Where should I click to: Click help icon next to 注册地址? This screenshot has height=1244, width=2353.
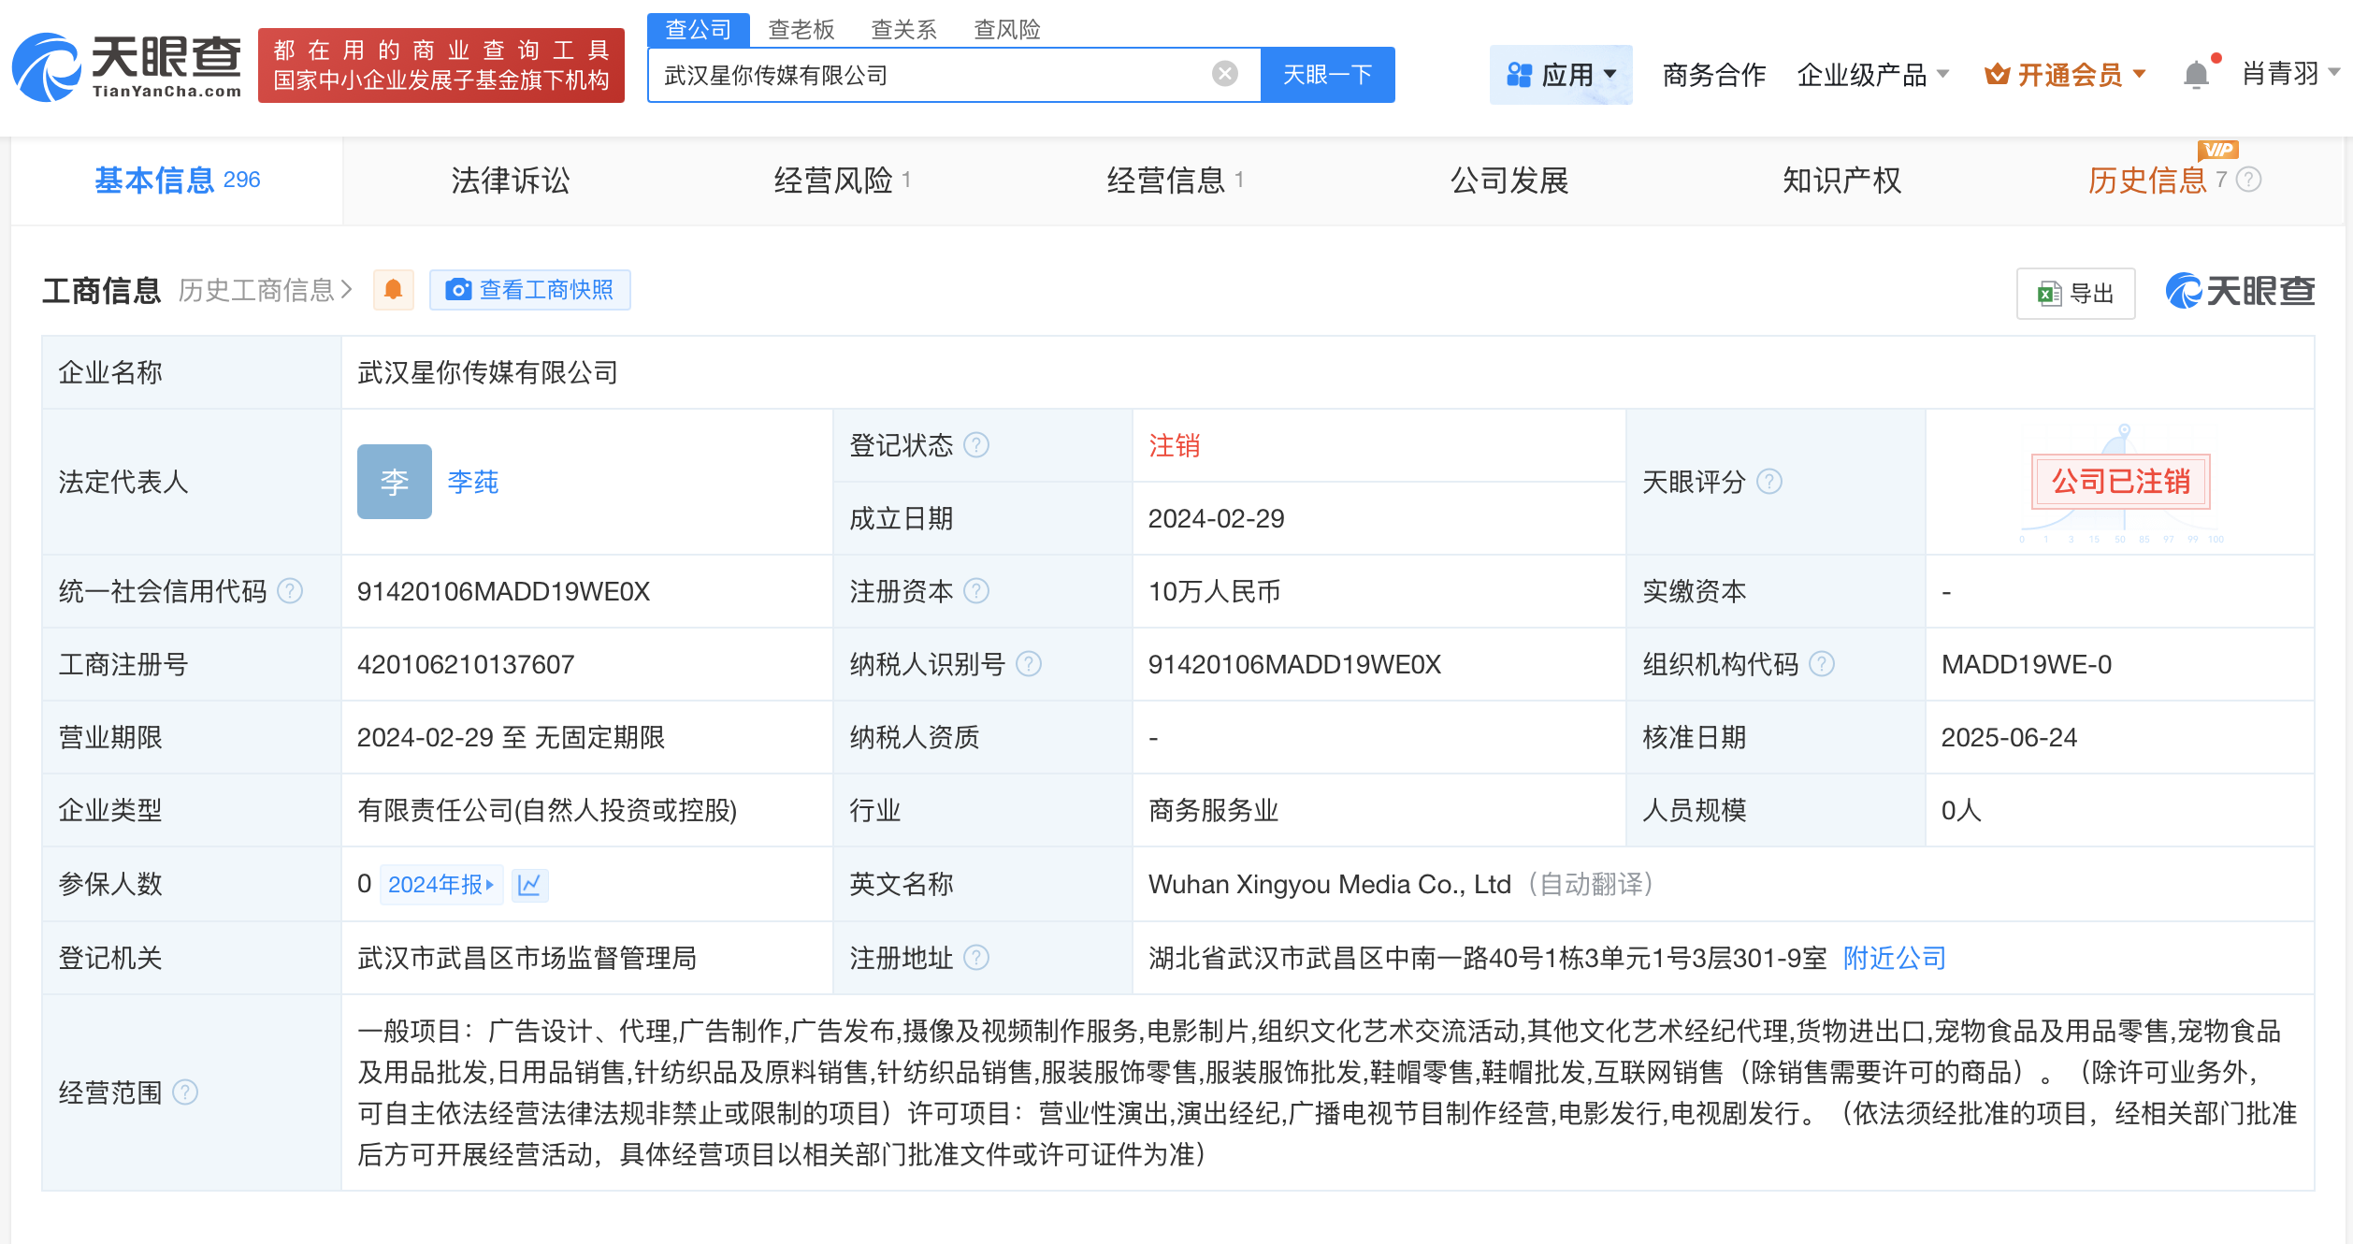point(976,958)
